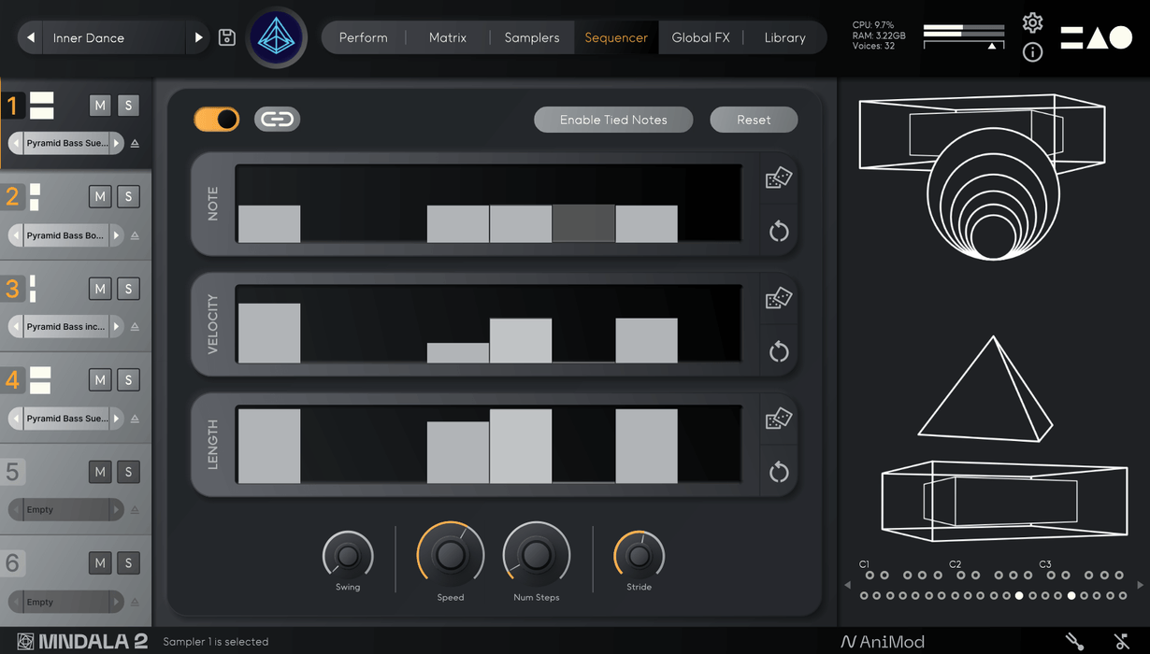Toggle the orange sequencer on/off switch
The image size is (1150, 654).
click(x=217, y=120)
